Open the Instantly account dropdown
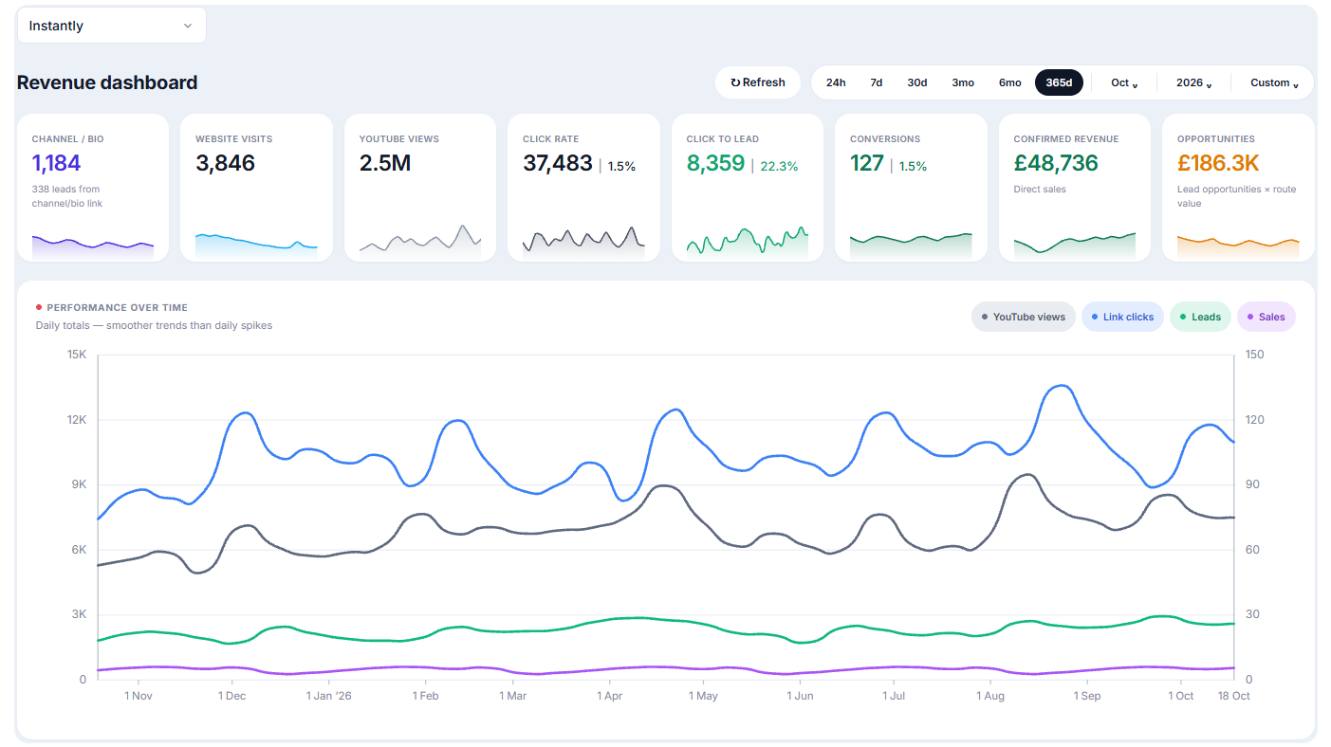 [112, 26]
